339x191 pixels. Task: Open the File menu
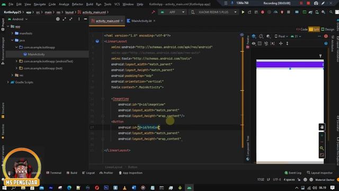[x=11, y=4]
